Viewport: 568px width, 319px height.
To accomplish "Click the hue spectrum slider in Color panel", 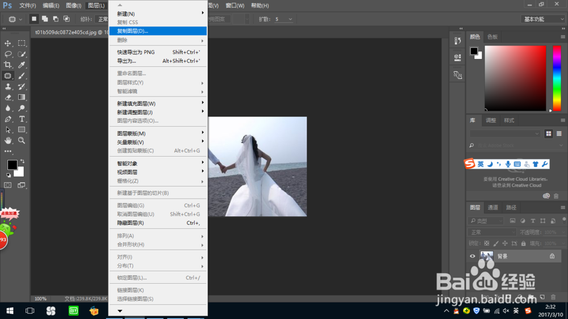I will tap(557, 78).
